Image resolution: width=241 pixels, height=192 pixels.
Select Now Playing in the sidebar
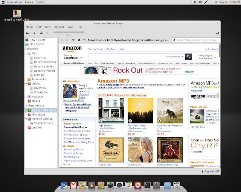pyautogui.click(x=37, y=40)
